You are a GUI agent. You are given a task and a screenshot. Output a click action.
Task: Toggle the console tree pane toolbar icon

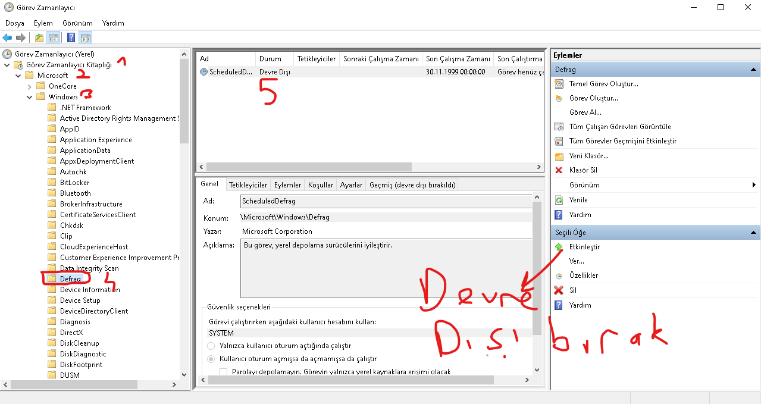[54, 37]
